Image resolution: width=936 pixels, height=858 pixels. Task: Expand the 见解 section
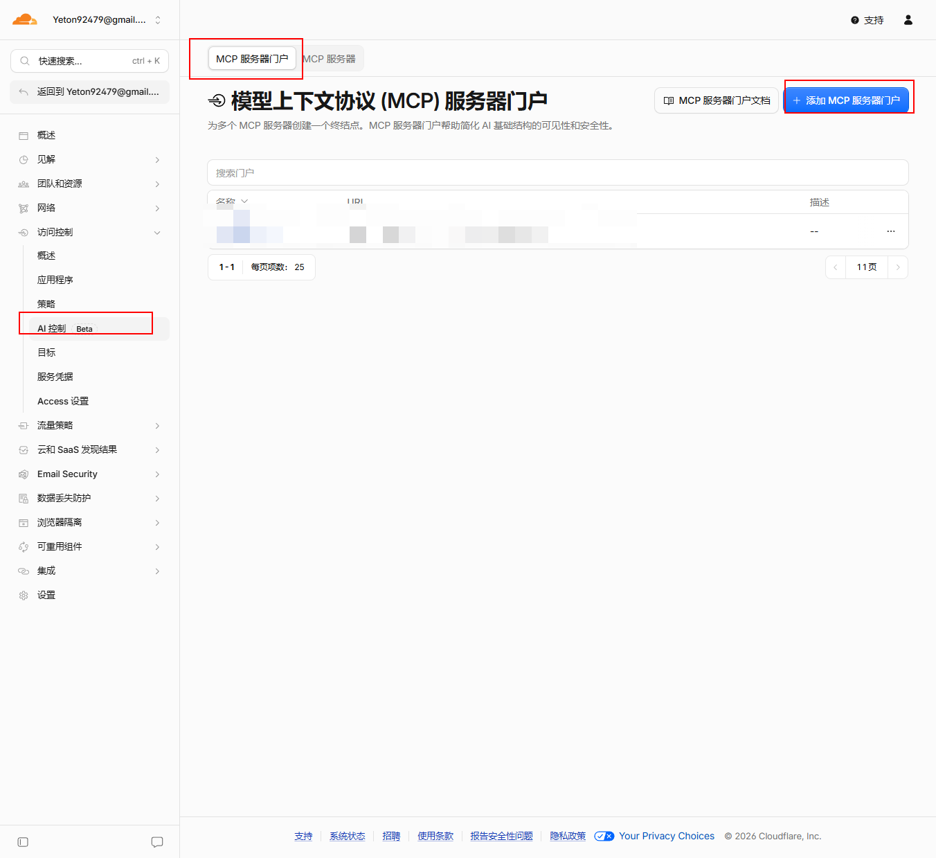coord(90,159)
